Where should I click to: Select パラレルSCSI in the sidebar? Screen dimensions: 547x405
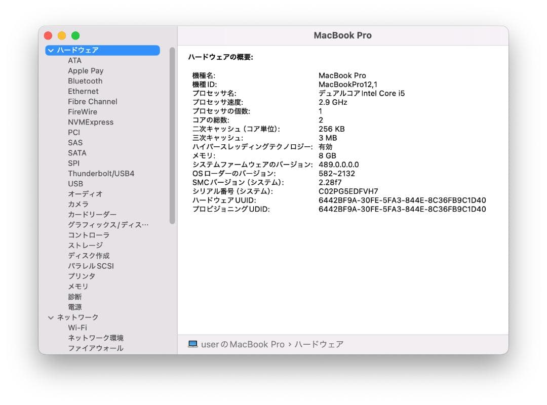point(91,266)
